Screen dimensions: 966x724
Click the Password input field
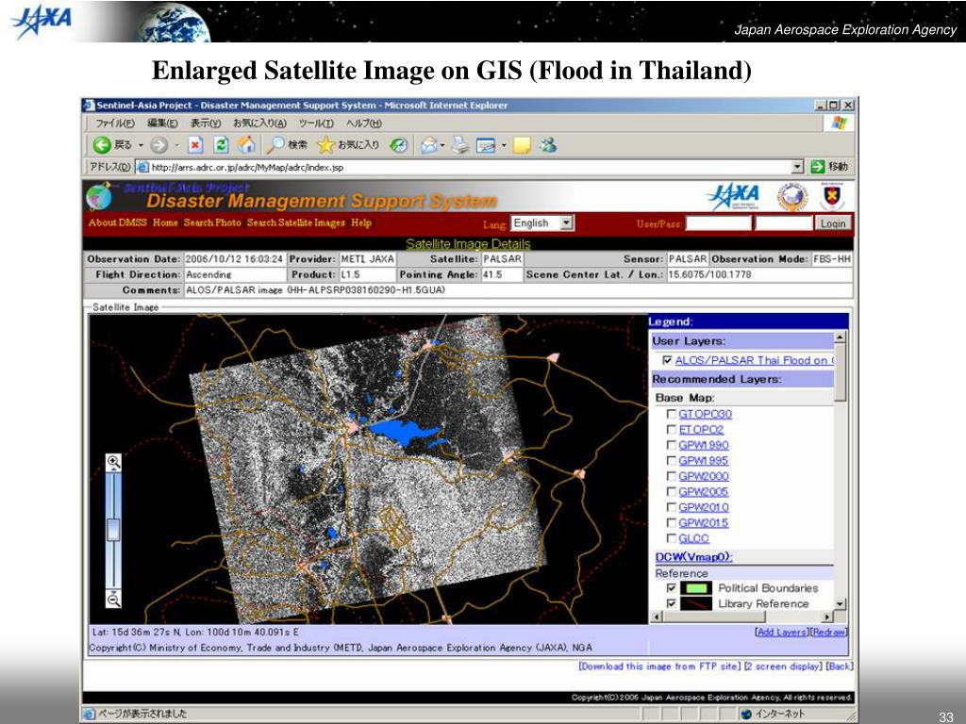coord(784,222)
